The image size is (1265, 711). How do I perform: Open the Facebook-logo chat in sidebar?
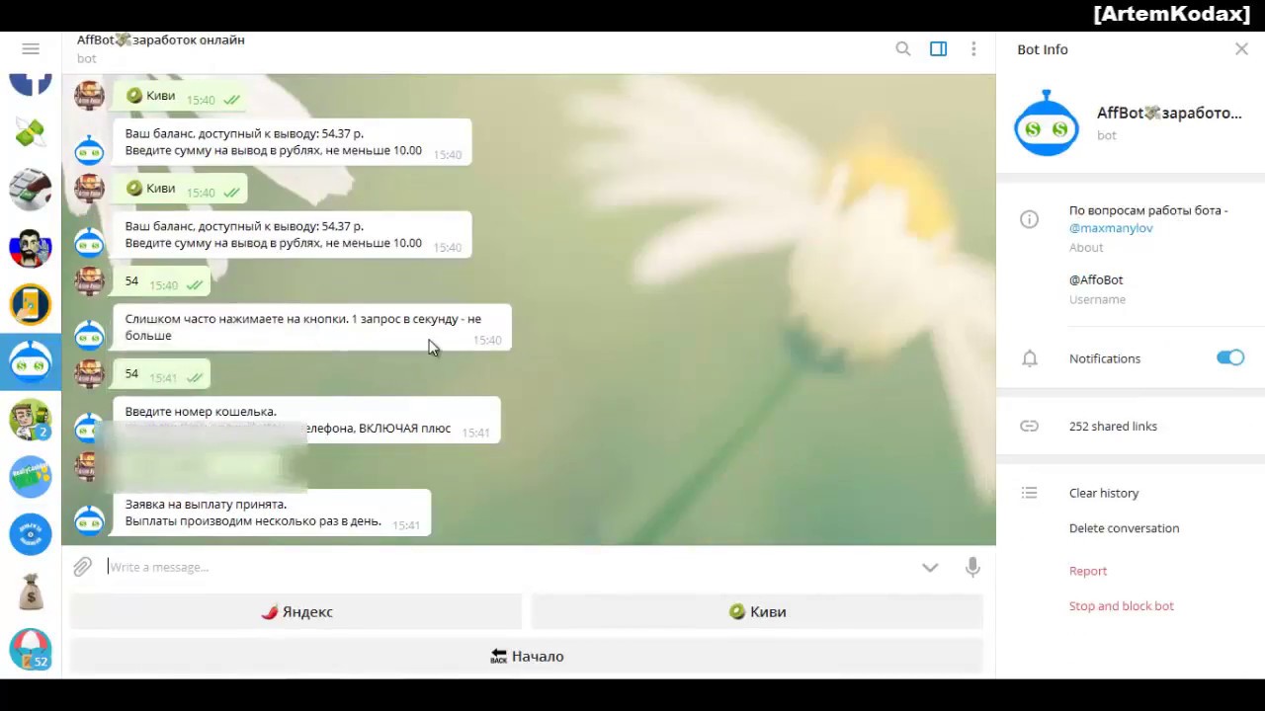31,84
